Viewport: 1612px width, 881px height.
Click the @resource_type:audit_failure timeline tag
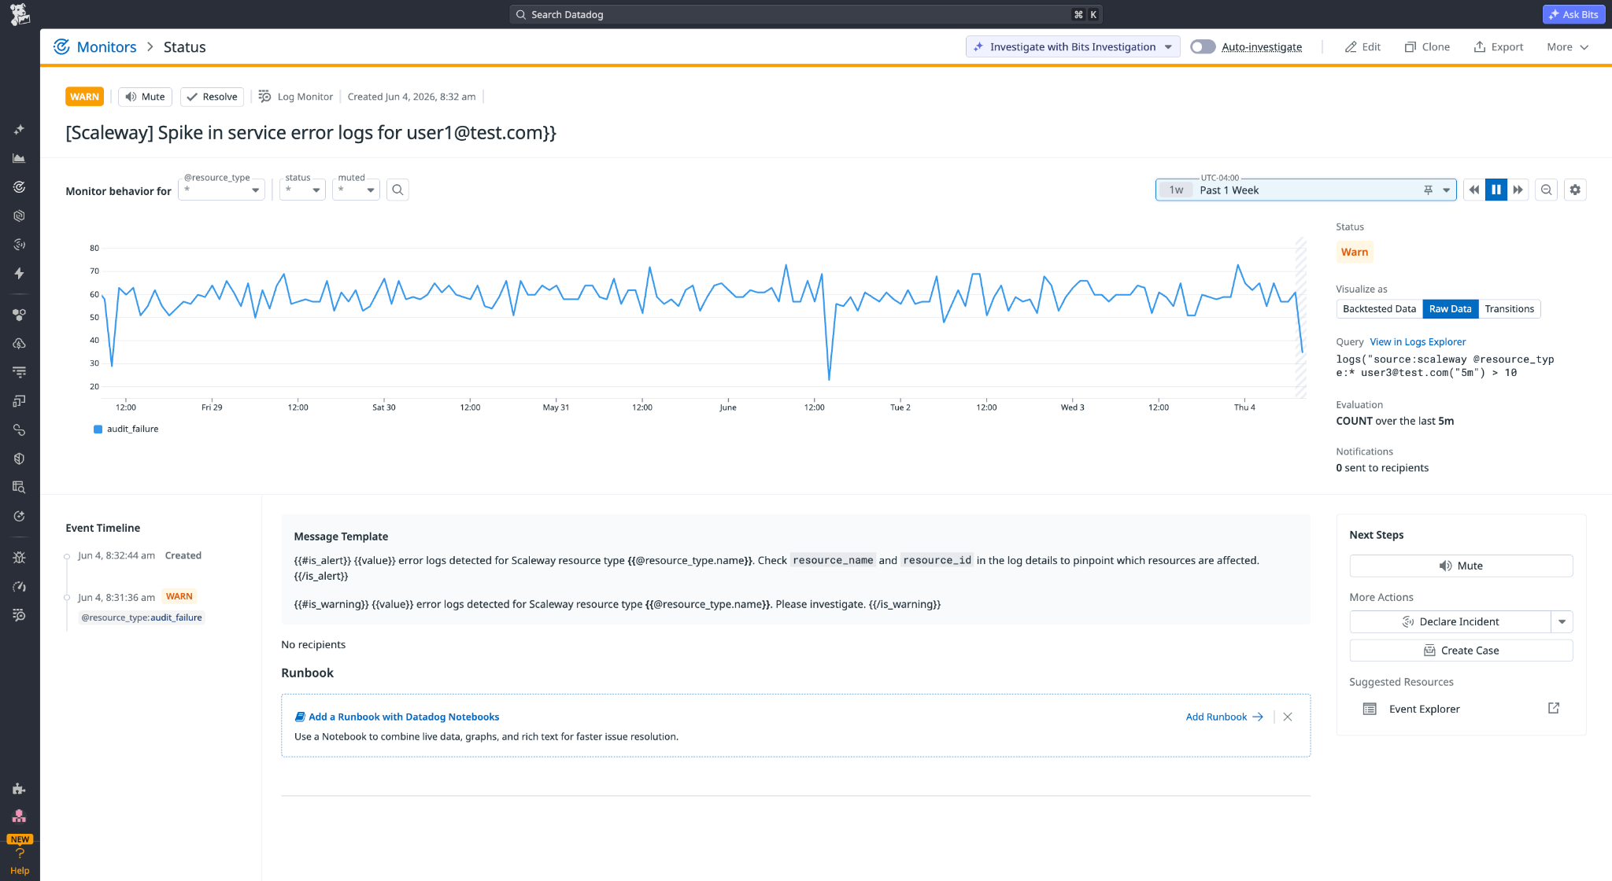(142, 617)
